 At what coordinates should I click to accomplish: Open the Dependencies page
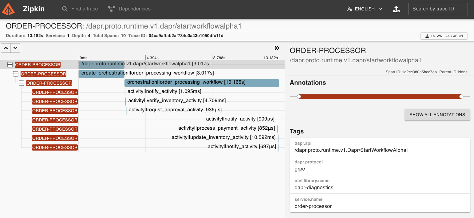tap(129, 9)
